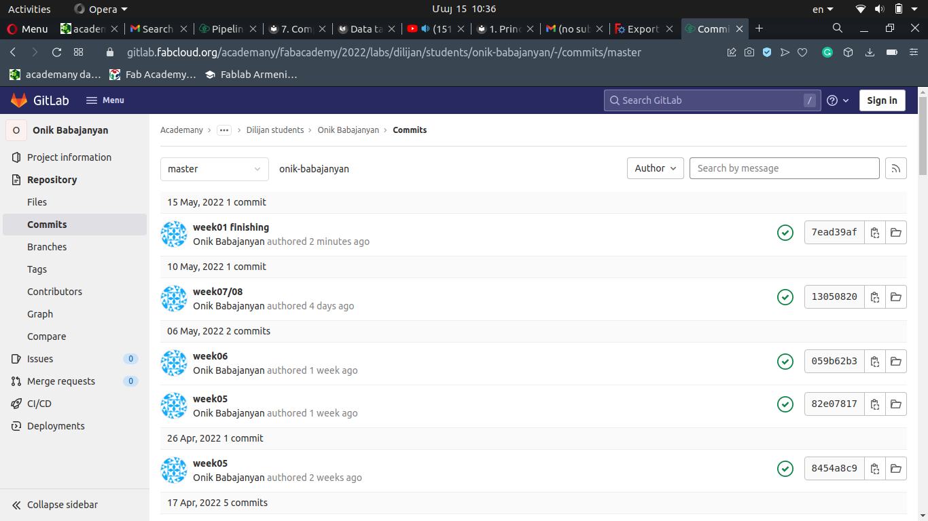Take a snapshot with the camera icon
928x521 pixels.
(x=749, y=52)
